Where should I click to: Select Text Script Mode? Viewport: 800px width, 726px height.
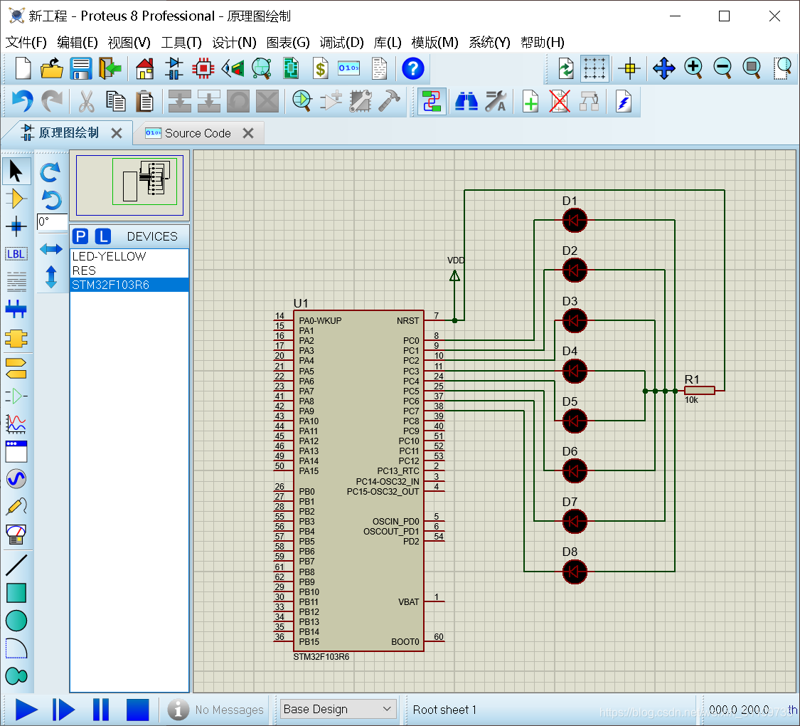[16, 281]
